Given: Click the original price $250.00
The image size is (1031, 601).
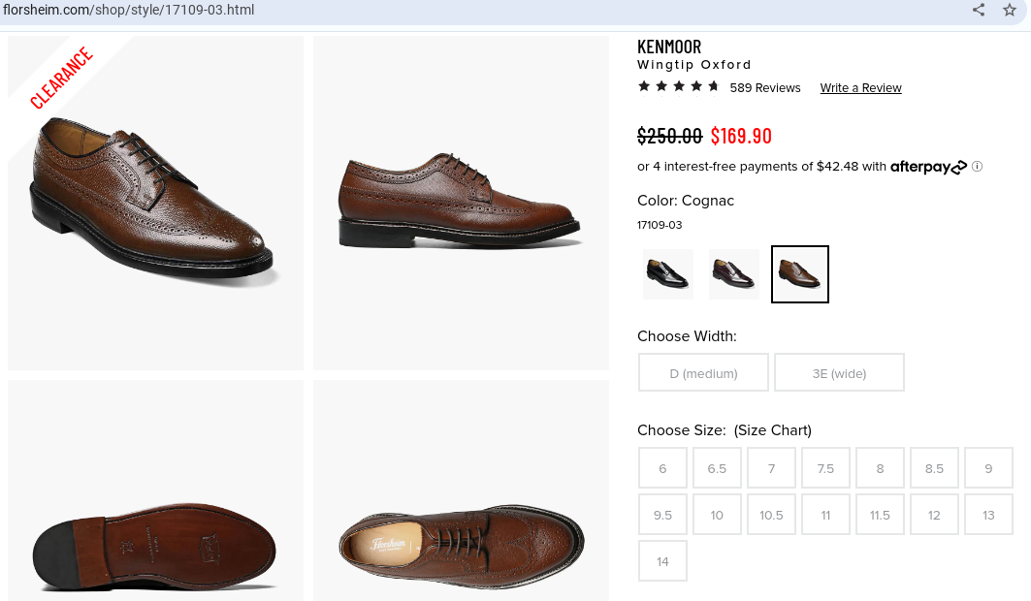Looking at the screenshot, I should 670,136.
